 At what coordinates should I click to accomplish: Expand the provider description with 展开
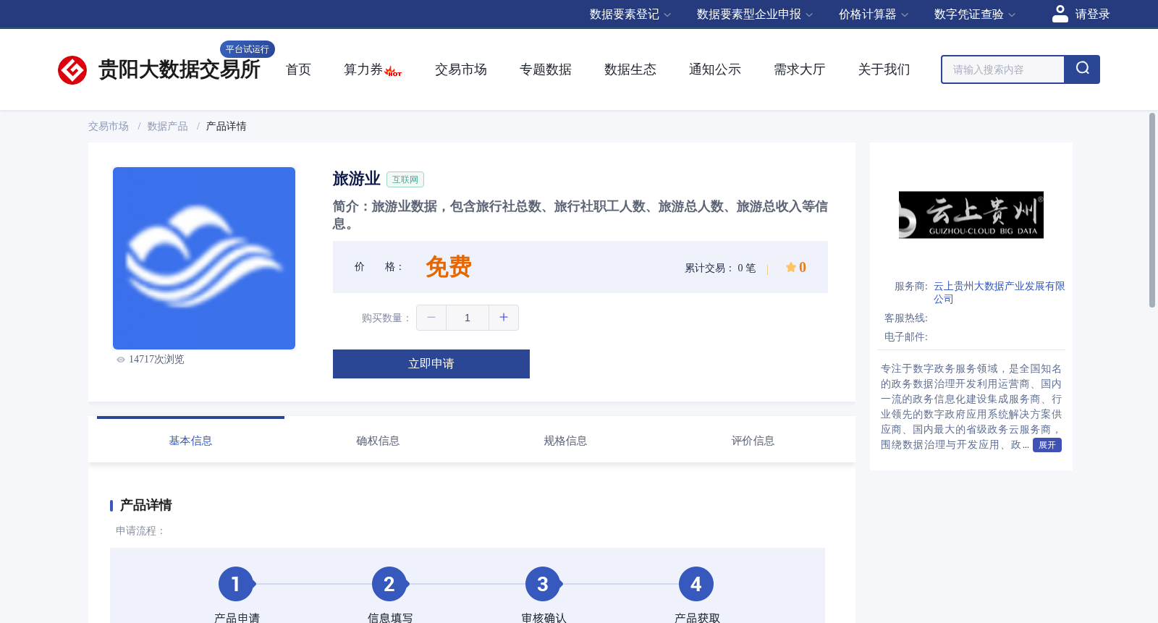click(1047, 445)
